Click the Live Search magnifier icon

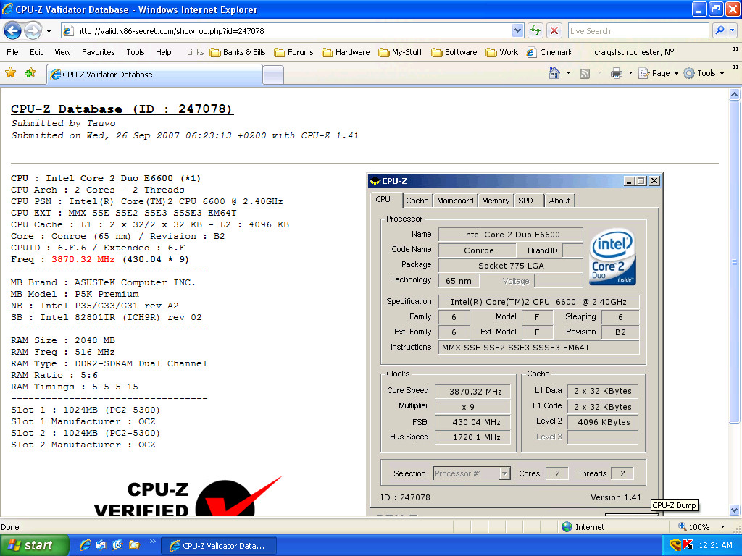click(x=720, y=30)
